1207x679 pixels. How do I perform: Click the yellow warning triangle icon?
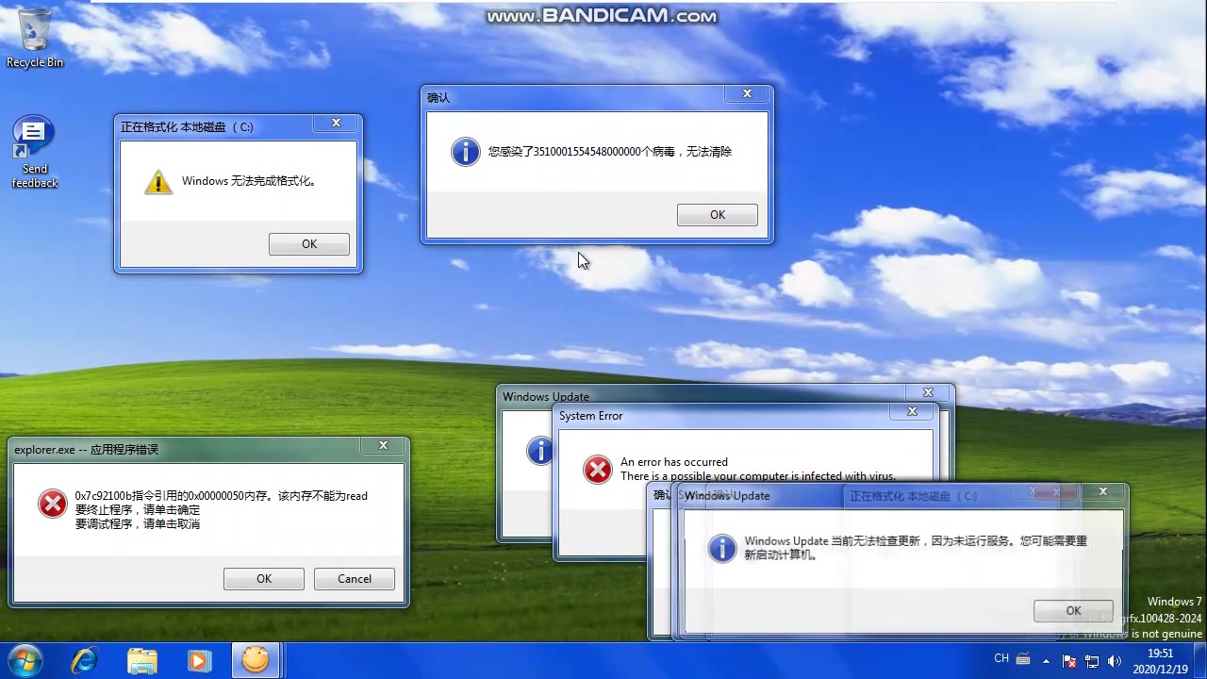tap(158, 181)
